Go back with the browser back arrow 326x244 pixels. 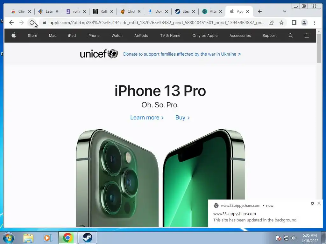[x=11, y=23]
